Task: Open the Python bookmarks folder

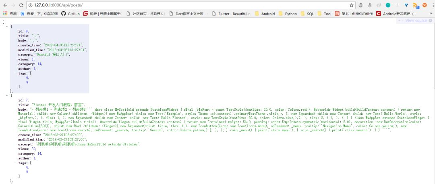Action: tap(288, 14)
